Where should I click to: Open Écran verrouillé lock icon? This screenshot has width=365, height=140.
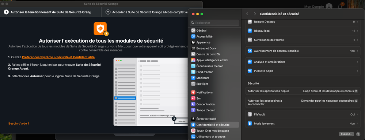[193, 118]
